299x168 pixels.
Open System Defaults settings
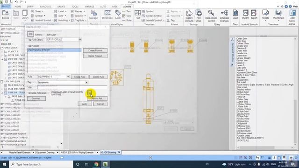189,16
